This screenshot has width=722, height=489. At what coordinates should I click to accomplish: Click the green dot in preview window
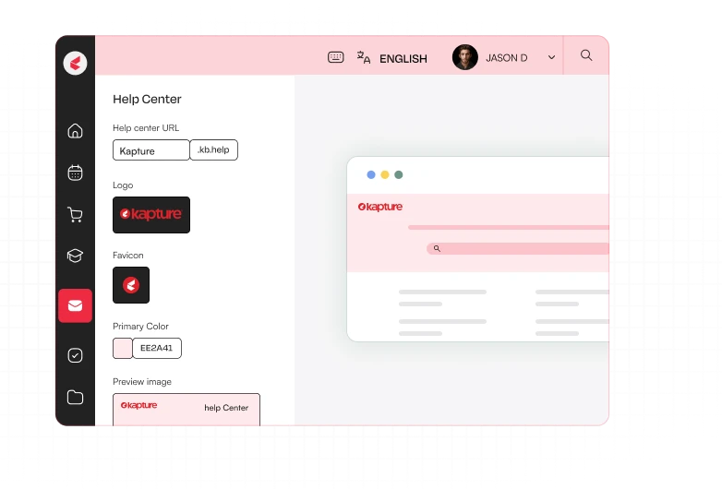(399, 174)
